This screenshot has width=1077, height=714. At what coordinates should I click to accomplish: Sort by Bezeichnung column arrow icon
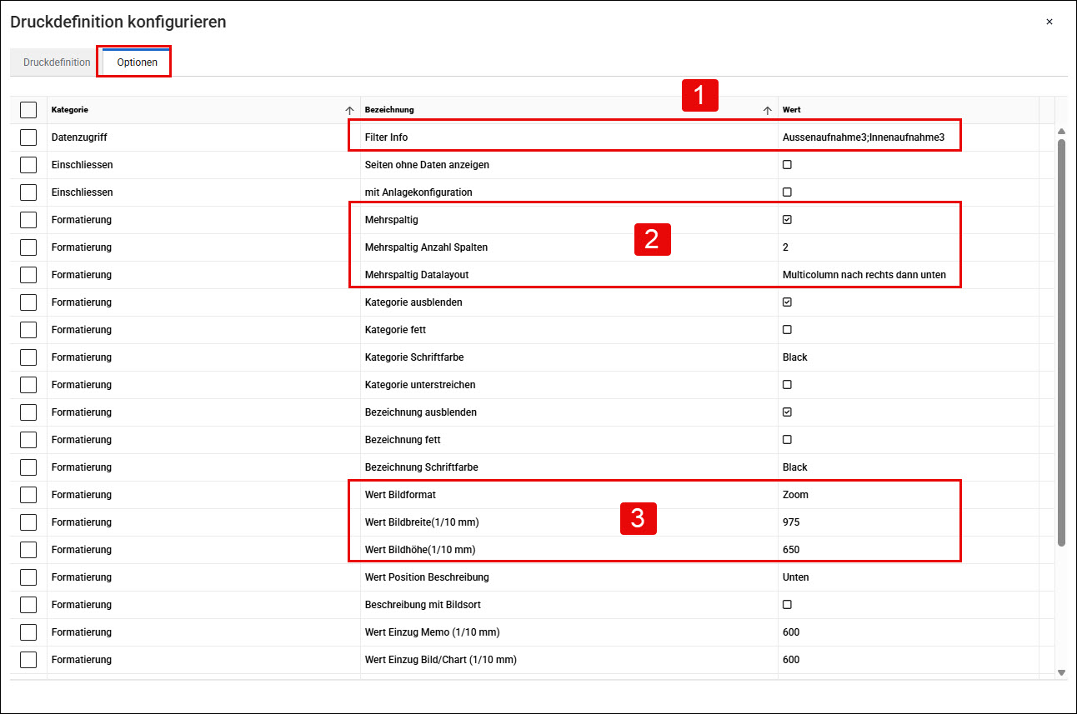point(768,110)
